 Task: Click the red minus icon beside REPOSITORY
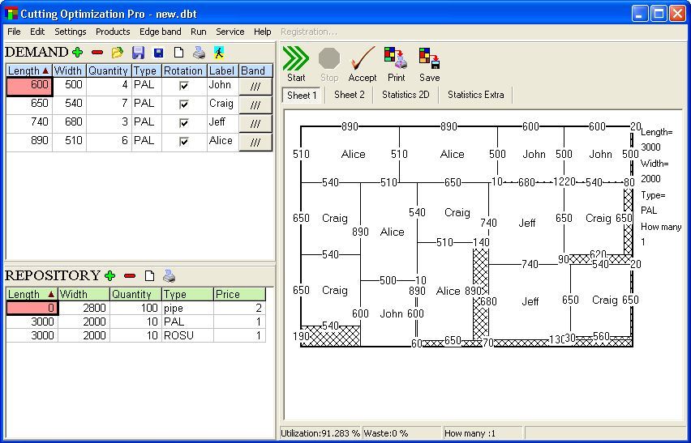click(130, 276)
